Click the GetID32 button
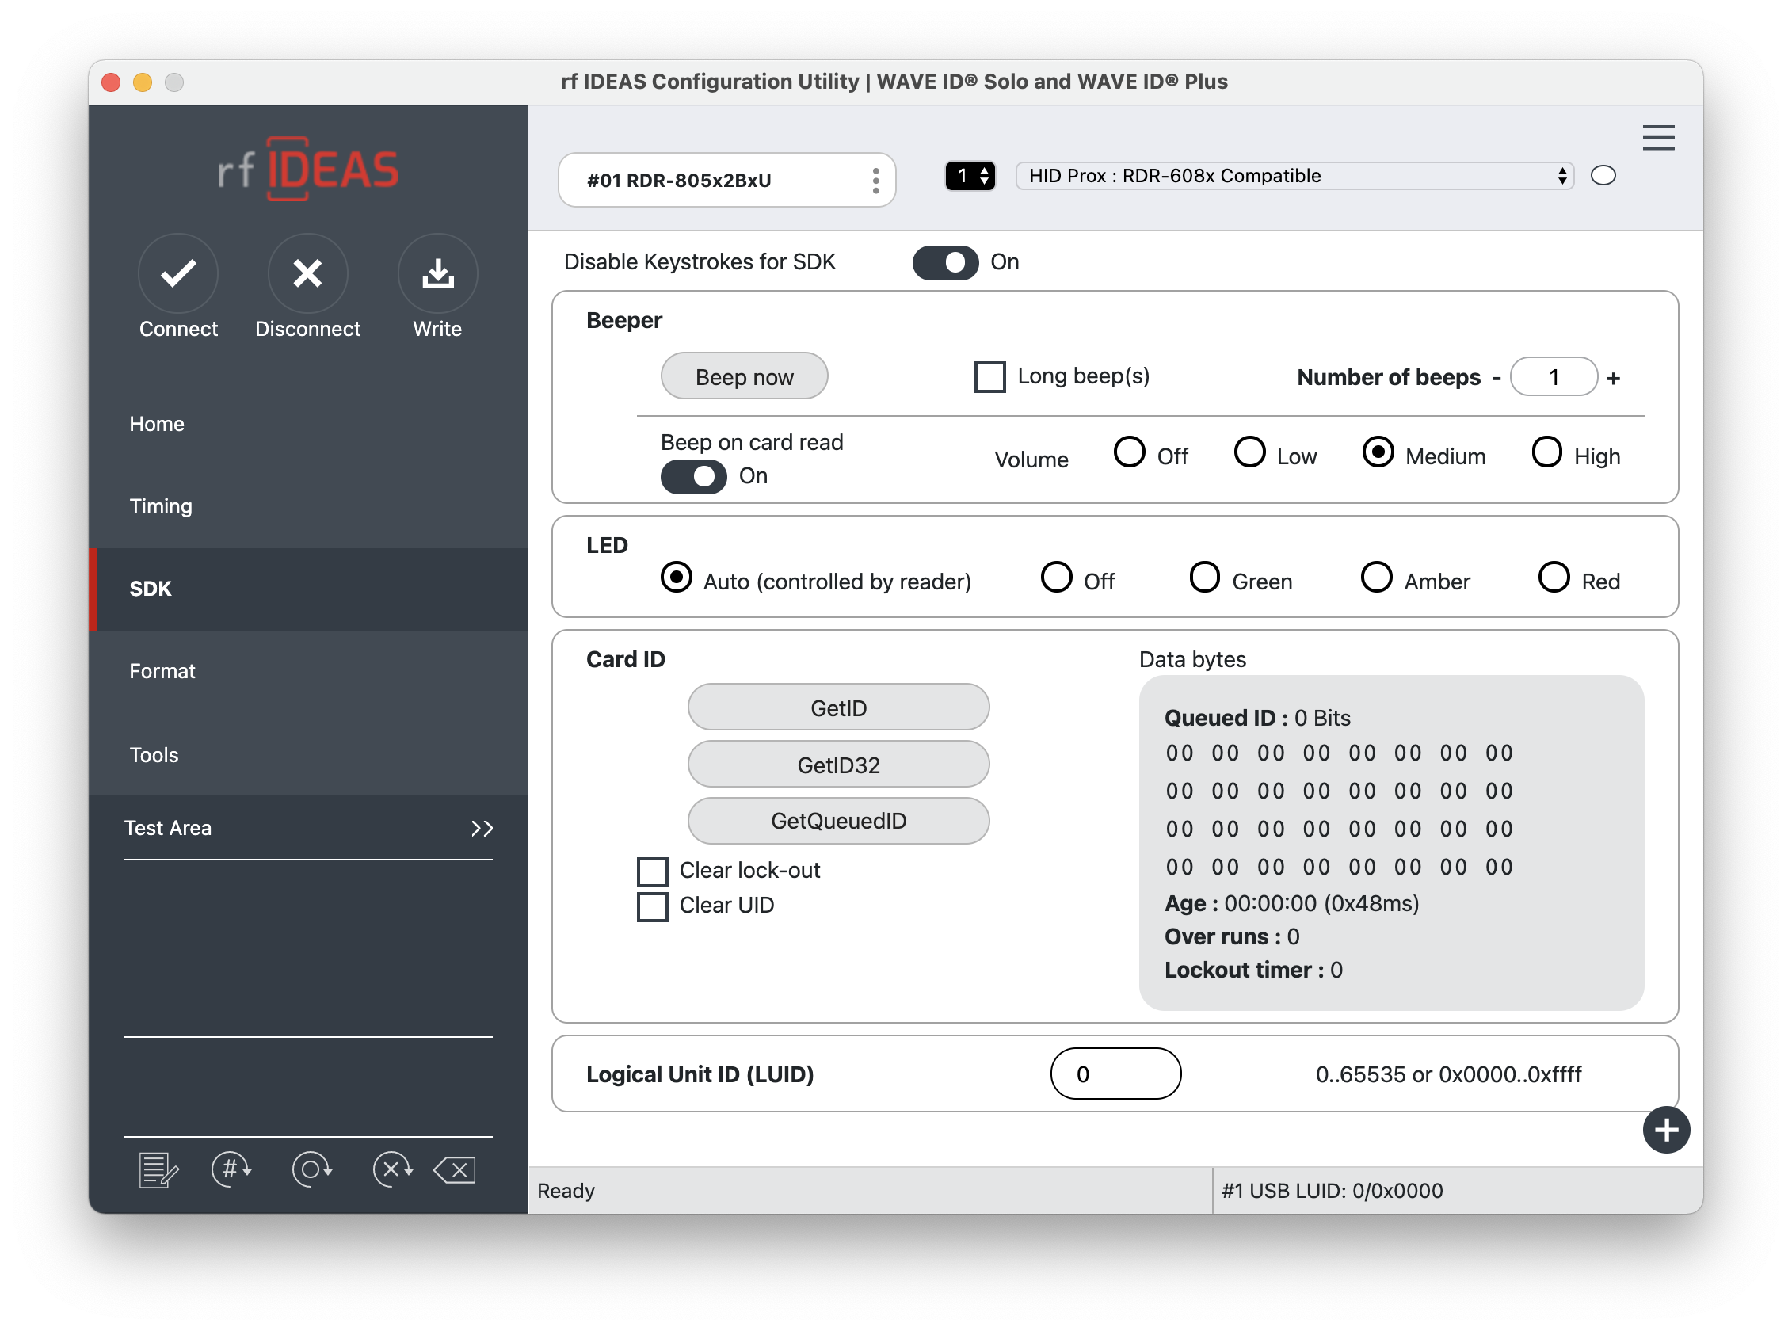The image size is (1792, 1331). [838, 765]
